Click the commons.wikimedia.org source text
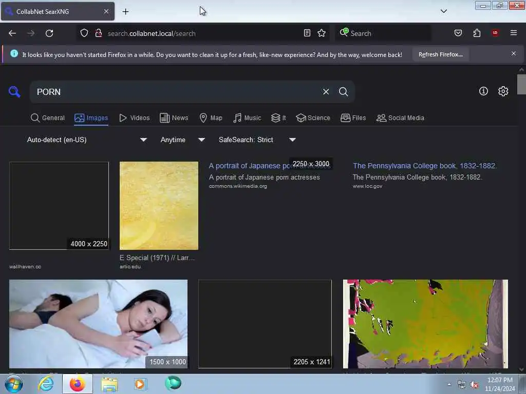Viewport: 526px width, 394px height. point(238,186)
